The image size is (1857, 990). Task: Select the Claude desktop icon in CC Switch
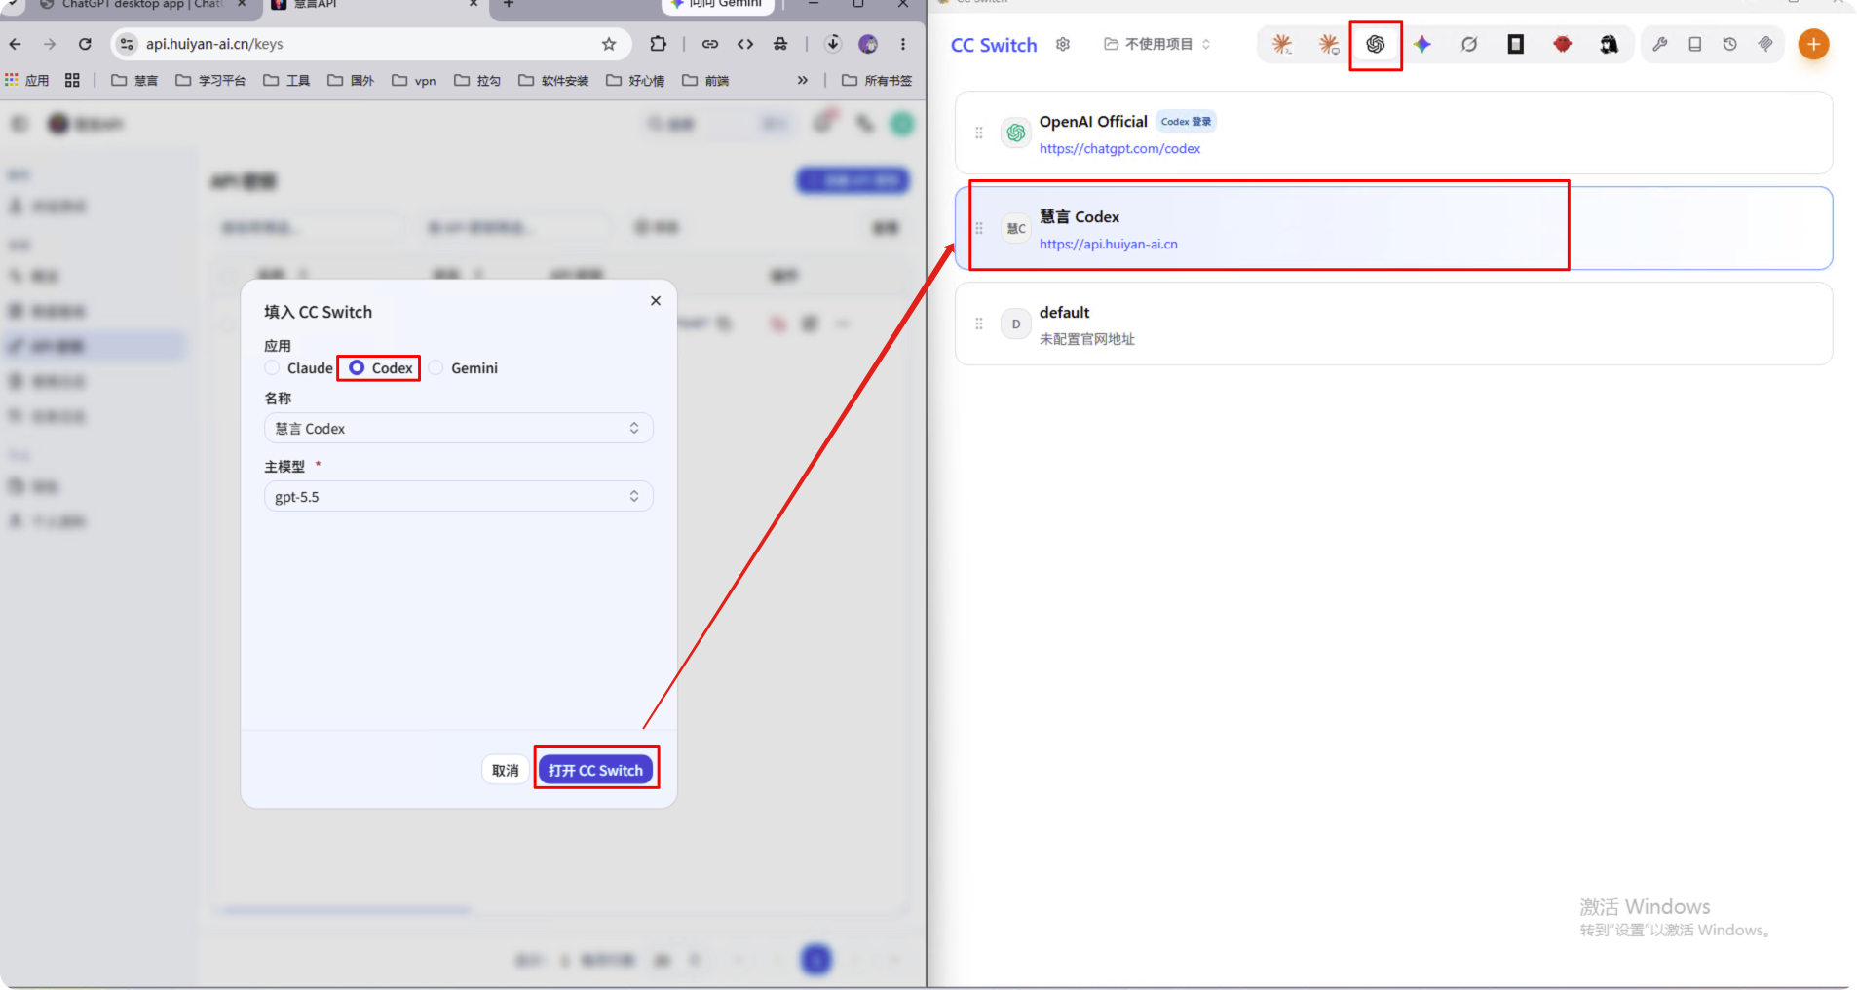[1329, 44]
